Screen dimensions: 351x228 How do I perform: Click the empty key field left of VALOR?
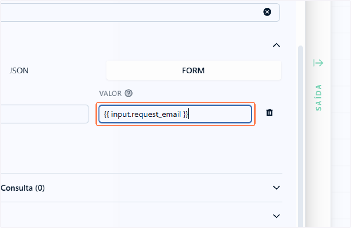tap(44, 114)
